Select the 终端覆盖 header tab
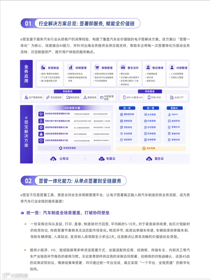This screenshot has width=210, height=280. [x=150, y=92]
